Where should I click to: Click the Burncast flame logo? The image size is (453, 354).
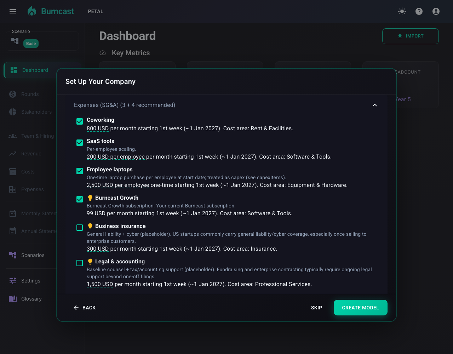32,11
